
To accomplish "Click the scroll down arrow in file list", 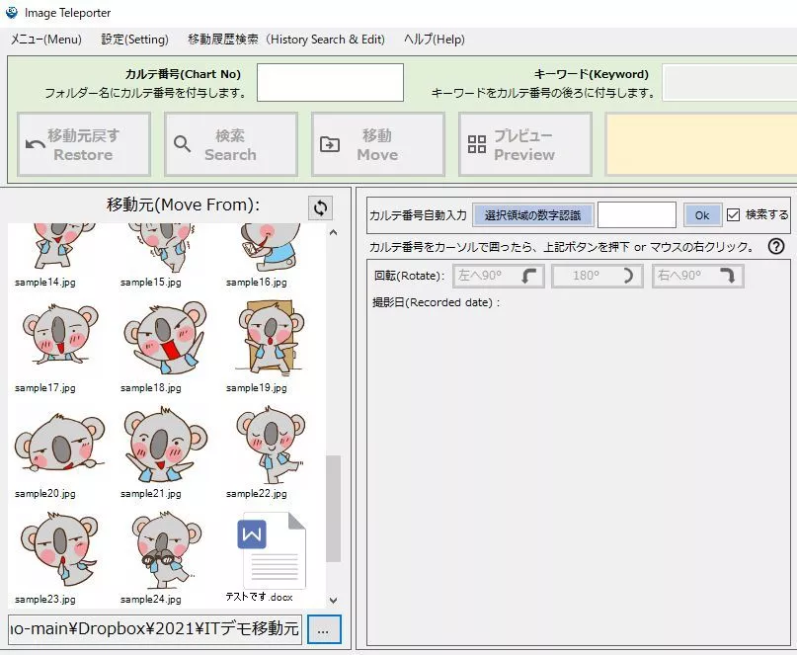I will tap(333, 601).
